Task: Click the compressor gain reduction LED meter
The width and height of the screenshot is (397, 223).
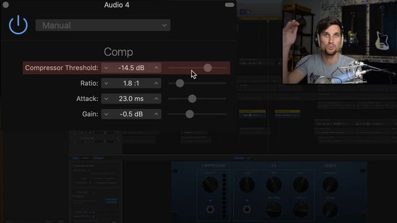Action: (224, 196)
